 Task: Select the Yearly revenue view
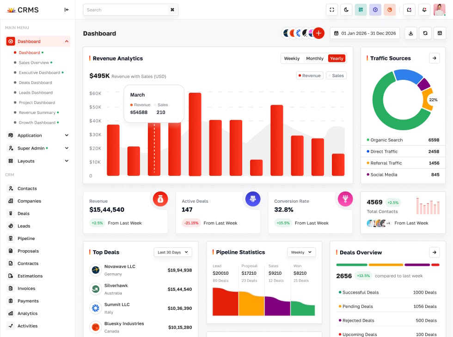[x=337, y=58]
